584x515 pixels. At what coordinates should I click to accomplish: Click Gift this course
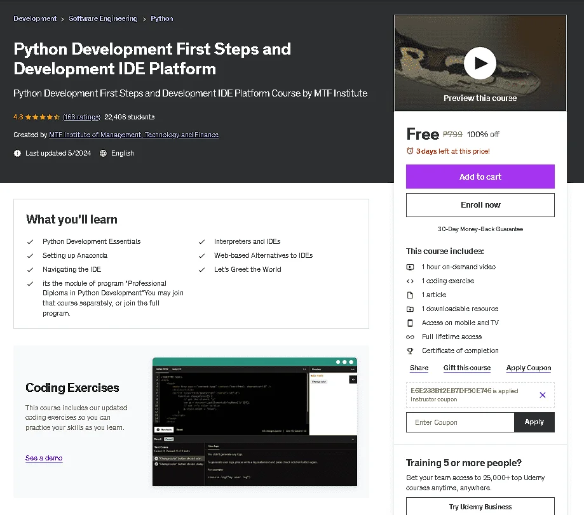(466, 368)
